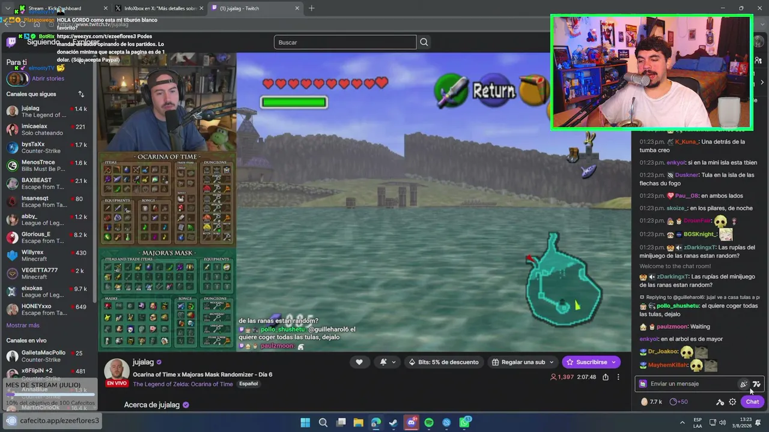Open imicaelax channel in the sidebar
769x432 pixels.
pos(47,130)
